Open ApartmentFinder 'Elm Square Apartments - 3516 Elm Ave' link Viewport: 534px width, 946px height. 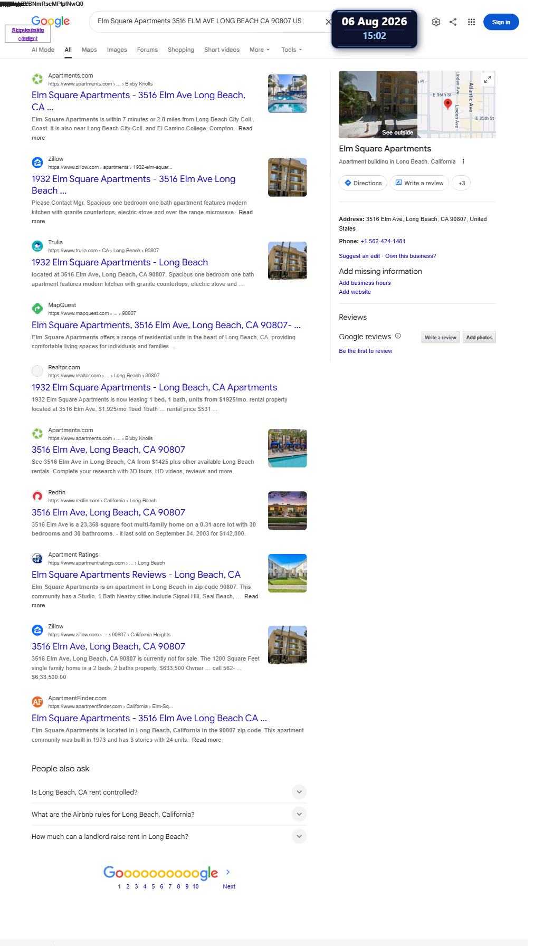coord(149,718)
